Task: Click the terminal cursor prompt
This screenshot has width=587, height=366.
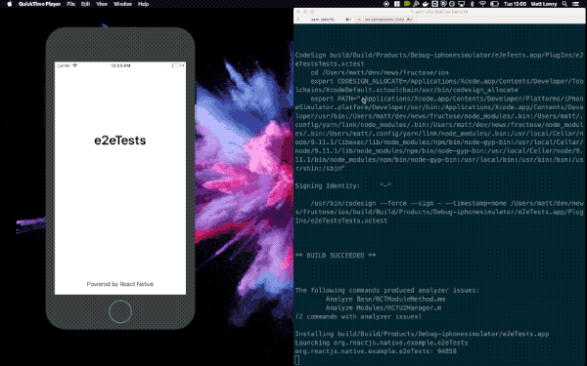Action: click(x=297, y=360)
